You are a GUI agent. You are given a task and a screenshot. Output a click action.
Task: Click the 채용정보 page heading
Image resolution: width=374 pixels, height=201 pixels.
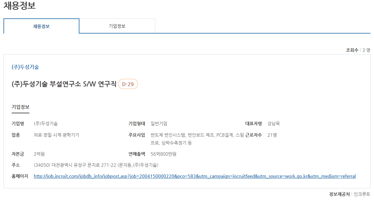20,5
